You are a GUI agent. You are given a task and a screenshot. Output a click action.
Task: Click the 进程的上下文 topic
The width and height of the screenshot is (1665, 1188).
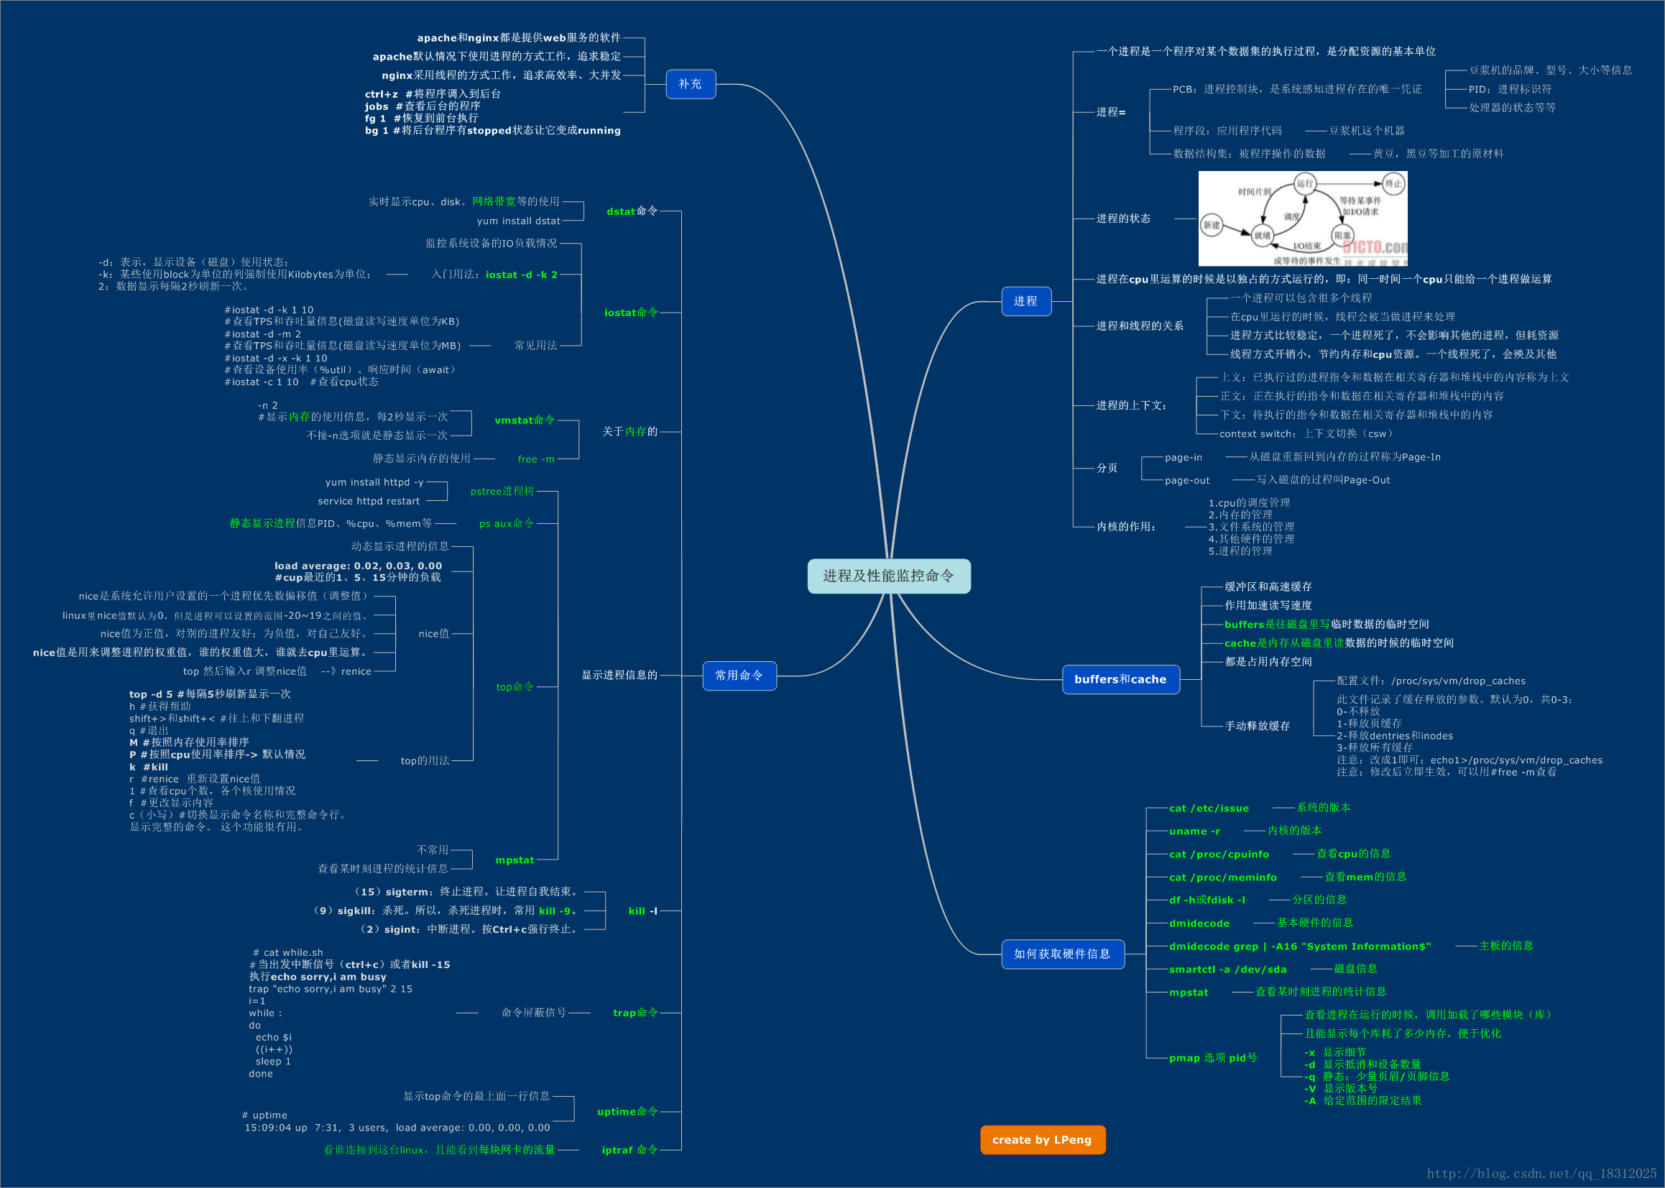(x=1131, y=405)
